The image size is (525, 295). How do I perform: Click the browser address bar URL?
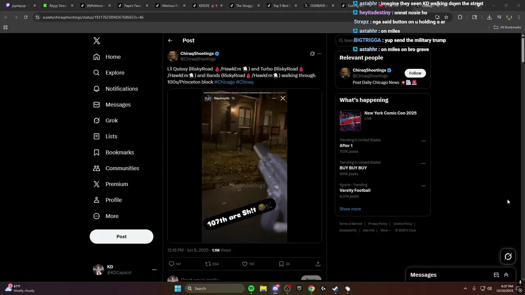pos(93,17)
